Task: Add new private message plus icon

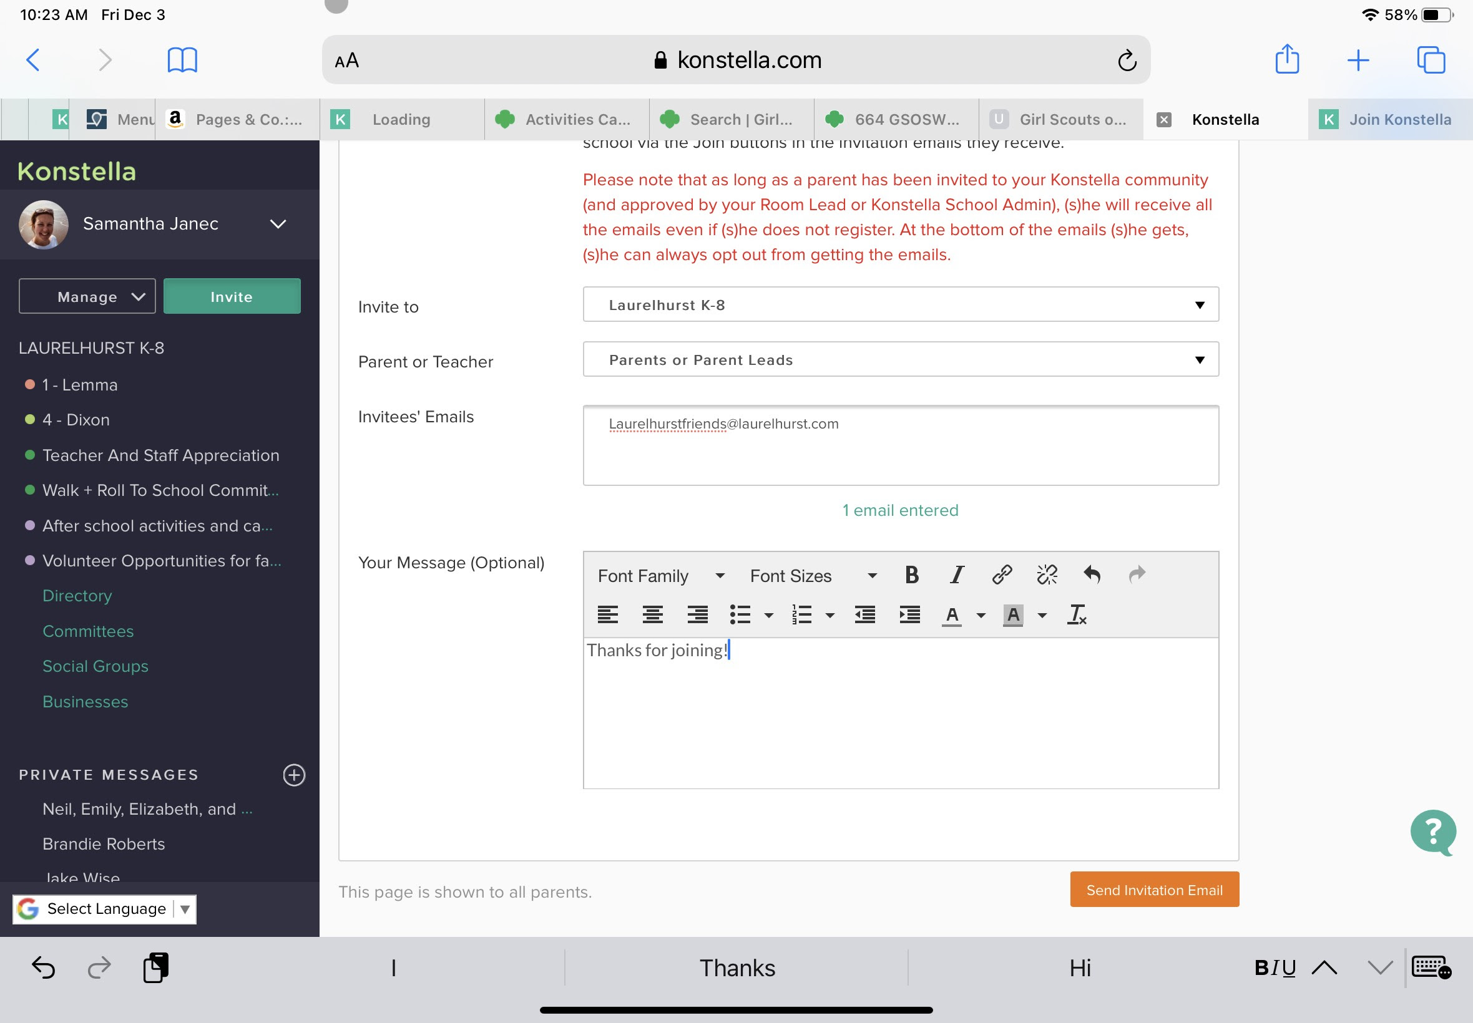Action: [295, 775]
